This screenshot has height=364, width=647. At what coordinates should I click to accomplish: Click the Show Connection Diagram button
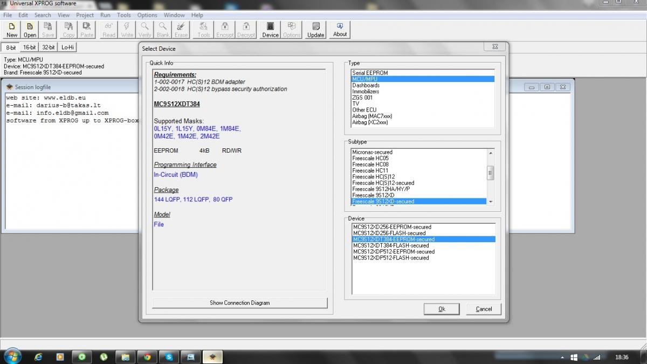point(240,303)
